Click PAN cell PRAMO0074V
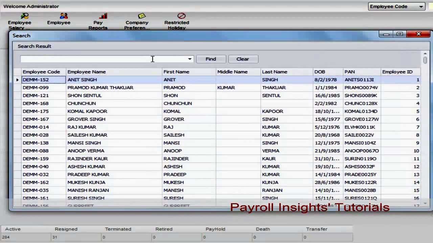The height and width of the screenshot is (243, 433). point(362,87)
